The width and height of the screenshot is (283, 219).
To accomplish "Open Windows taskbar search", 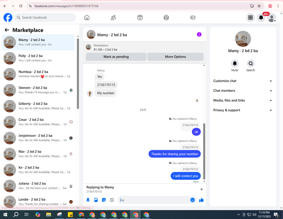I will pos(16,214).
